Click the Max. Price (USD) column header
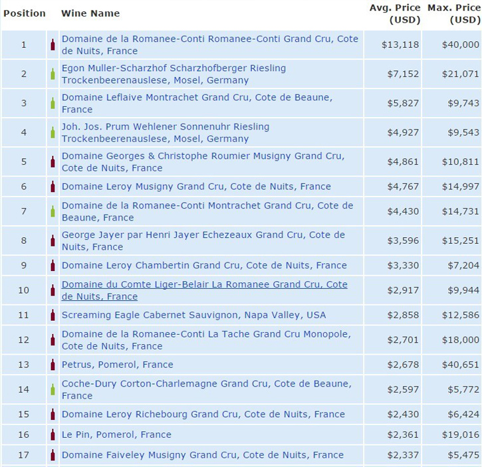Viewport: 482px width, 467px height. click(x=454, y=14)
